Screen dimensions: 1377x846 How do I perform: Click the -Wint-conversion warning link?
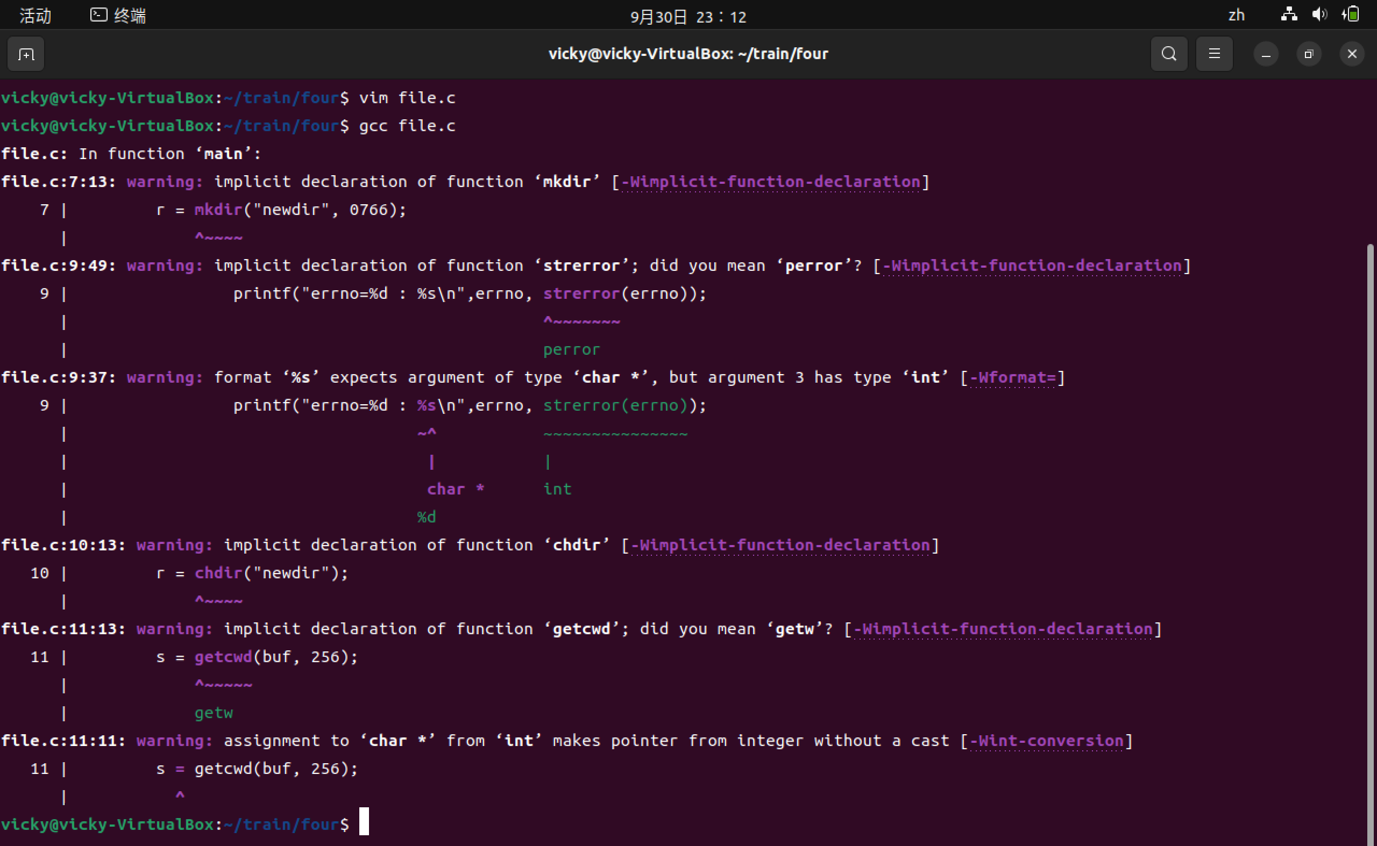point(1046,741)
